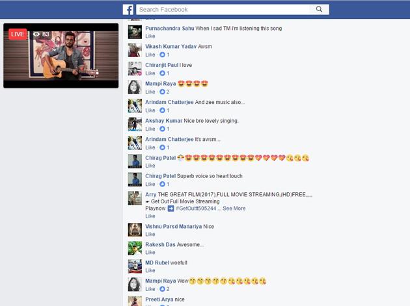Open Purnachandra Sahu's profile picture

(x=135, y=32)
